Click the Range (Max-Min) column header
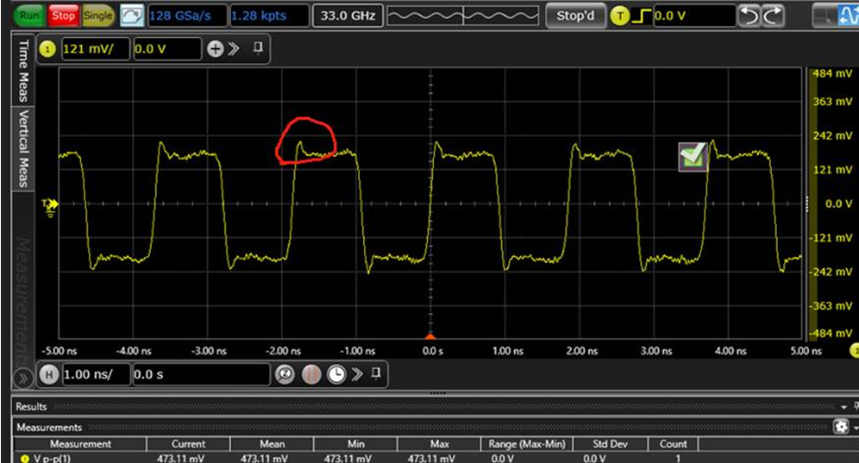This screenshot has width=859, height=463. (x=527, y=444)
